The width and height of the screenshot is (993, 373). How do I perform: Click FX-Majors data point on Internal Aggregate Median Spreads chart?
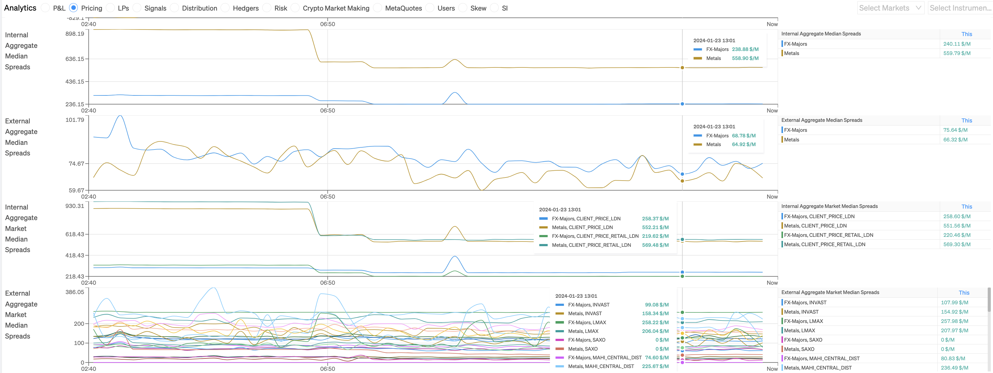[x=682, y=104]
